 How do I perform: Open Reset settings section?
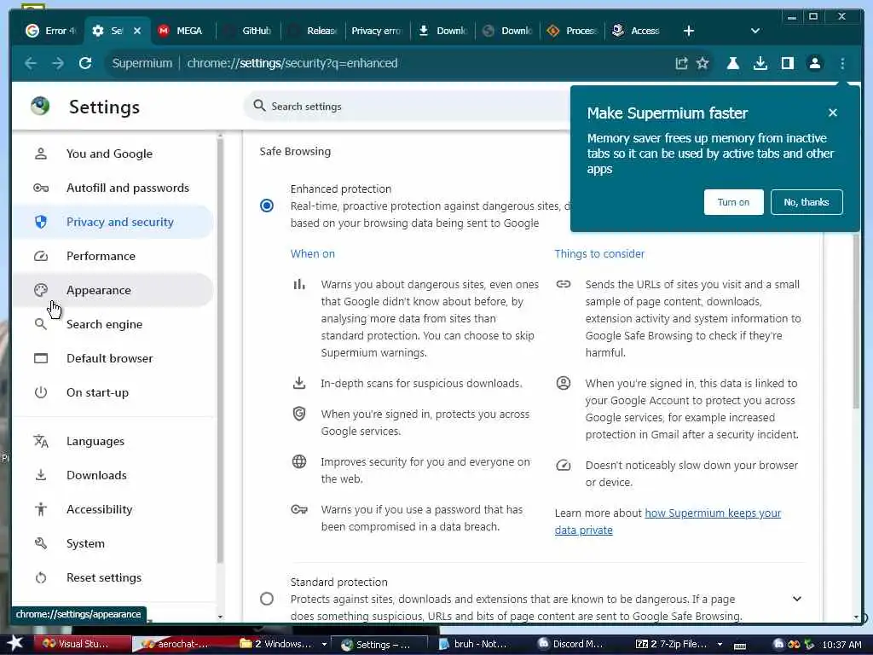(x=113, y=577)
